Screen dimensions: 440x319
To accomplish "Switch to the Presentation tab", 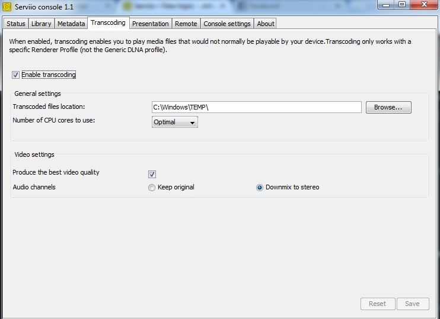I will [151, 24].
